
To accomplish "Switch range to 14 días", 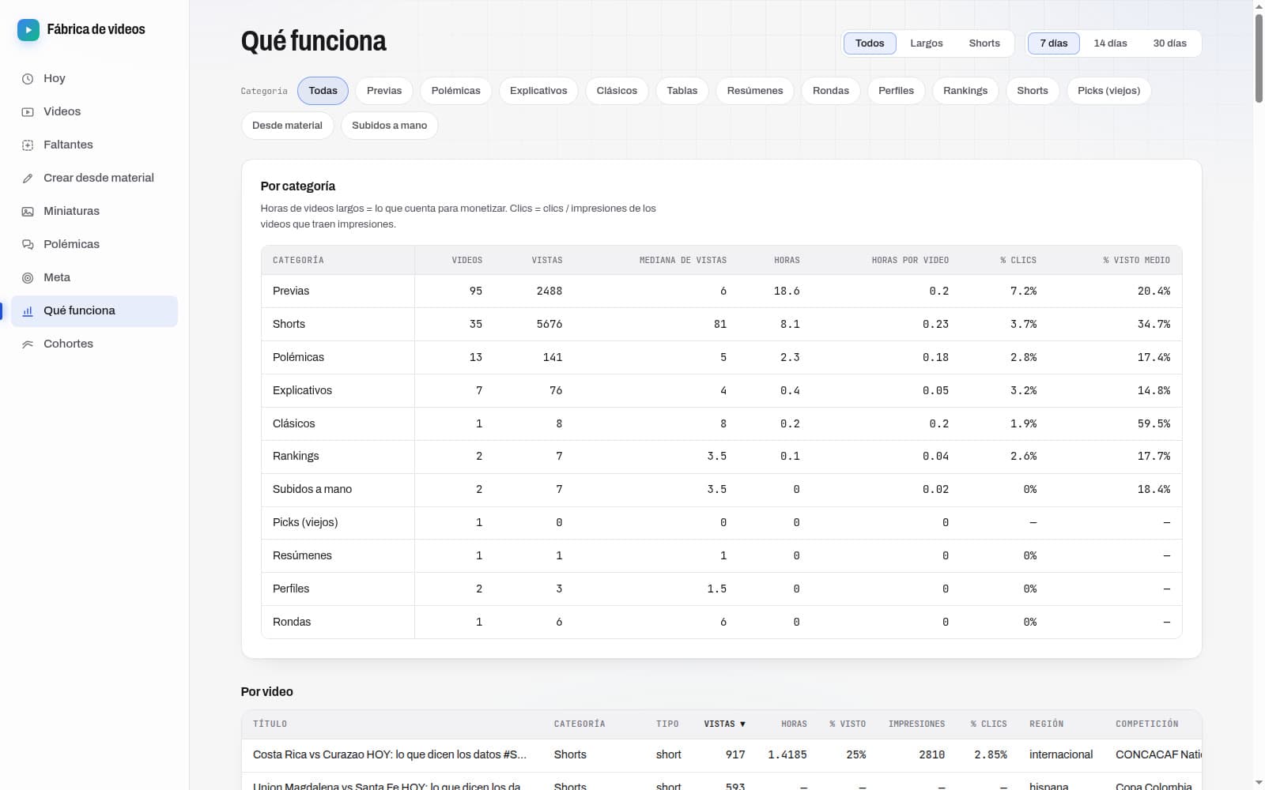I will (x=1110, y=43).
